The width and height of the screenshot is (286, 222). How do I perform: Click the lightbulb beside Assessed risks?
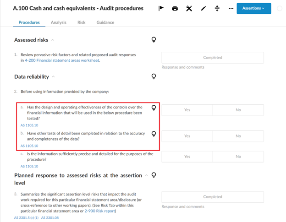[x=154, y=40]
